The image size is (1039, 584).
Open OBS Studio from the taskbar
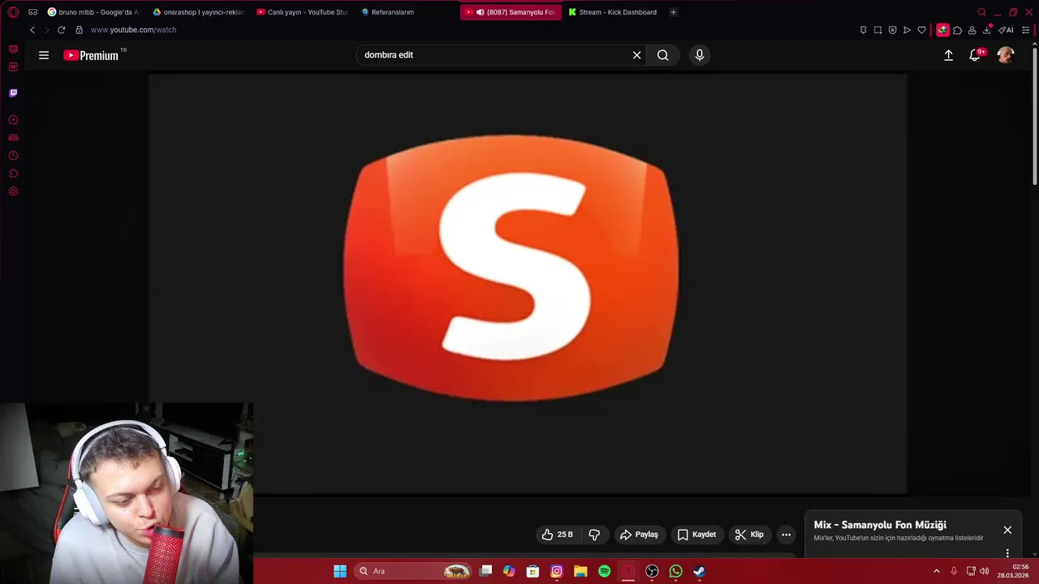652,571
